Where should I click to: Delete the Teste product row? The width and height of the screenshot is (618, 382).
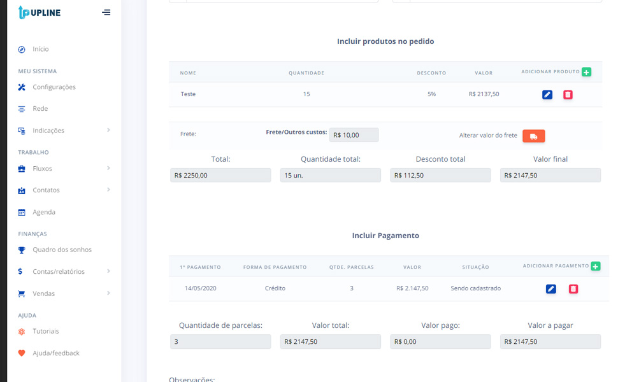568,95
